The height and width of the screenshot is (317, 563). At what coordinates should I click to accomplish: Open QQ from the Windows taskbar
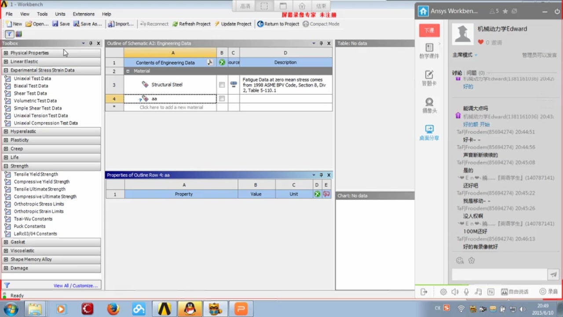[x=190, y=309]
